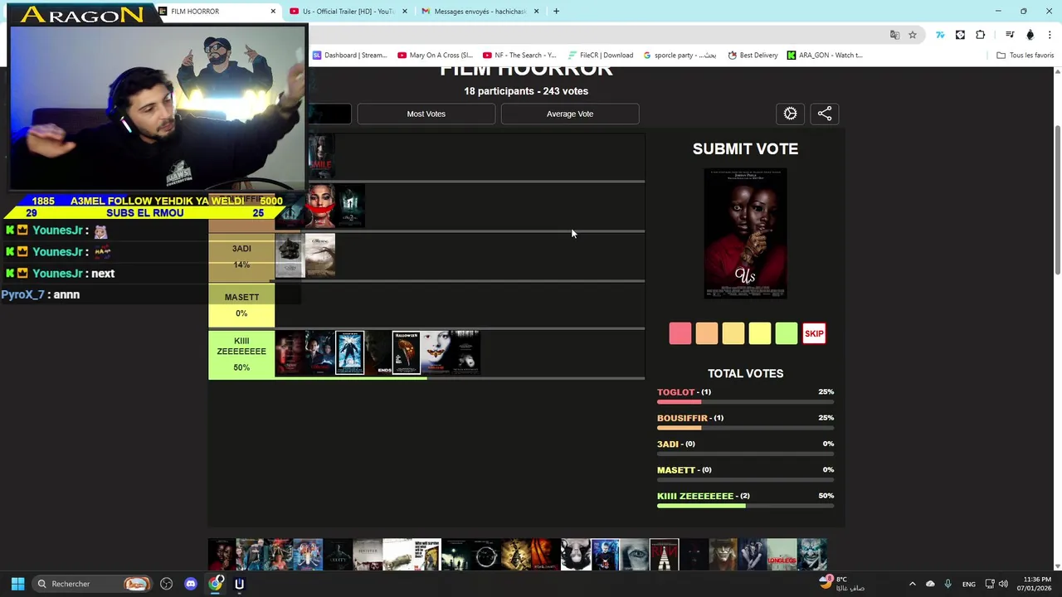Switch to Most Votes view

pyautogui.click(x=426, y=114)
